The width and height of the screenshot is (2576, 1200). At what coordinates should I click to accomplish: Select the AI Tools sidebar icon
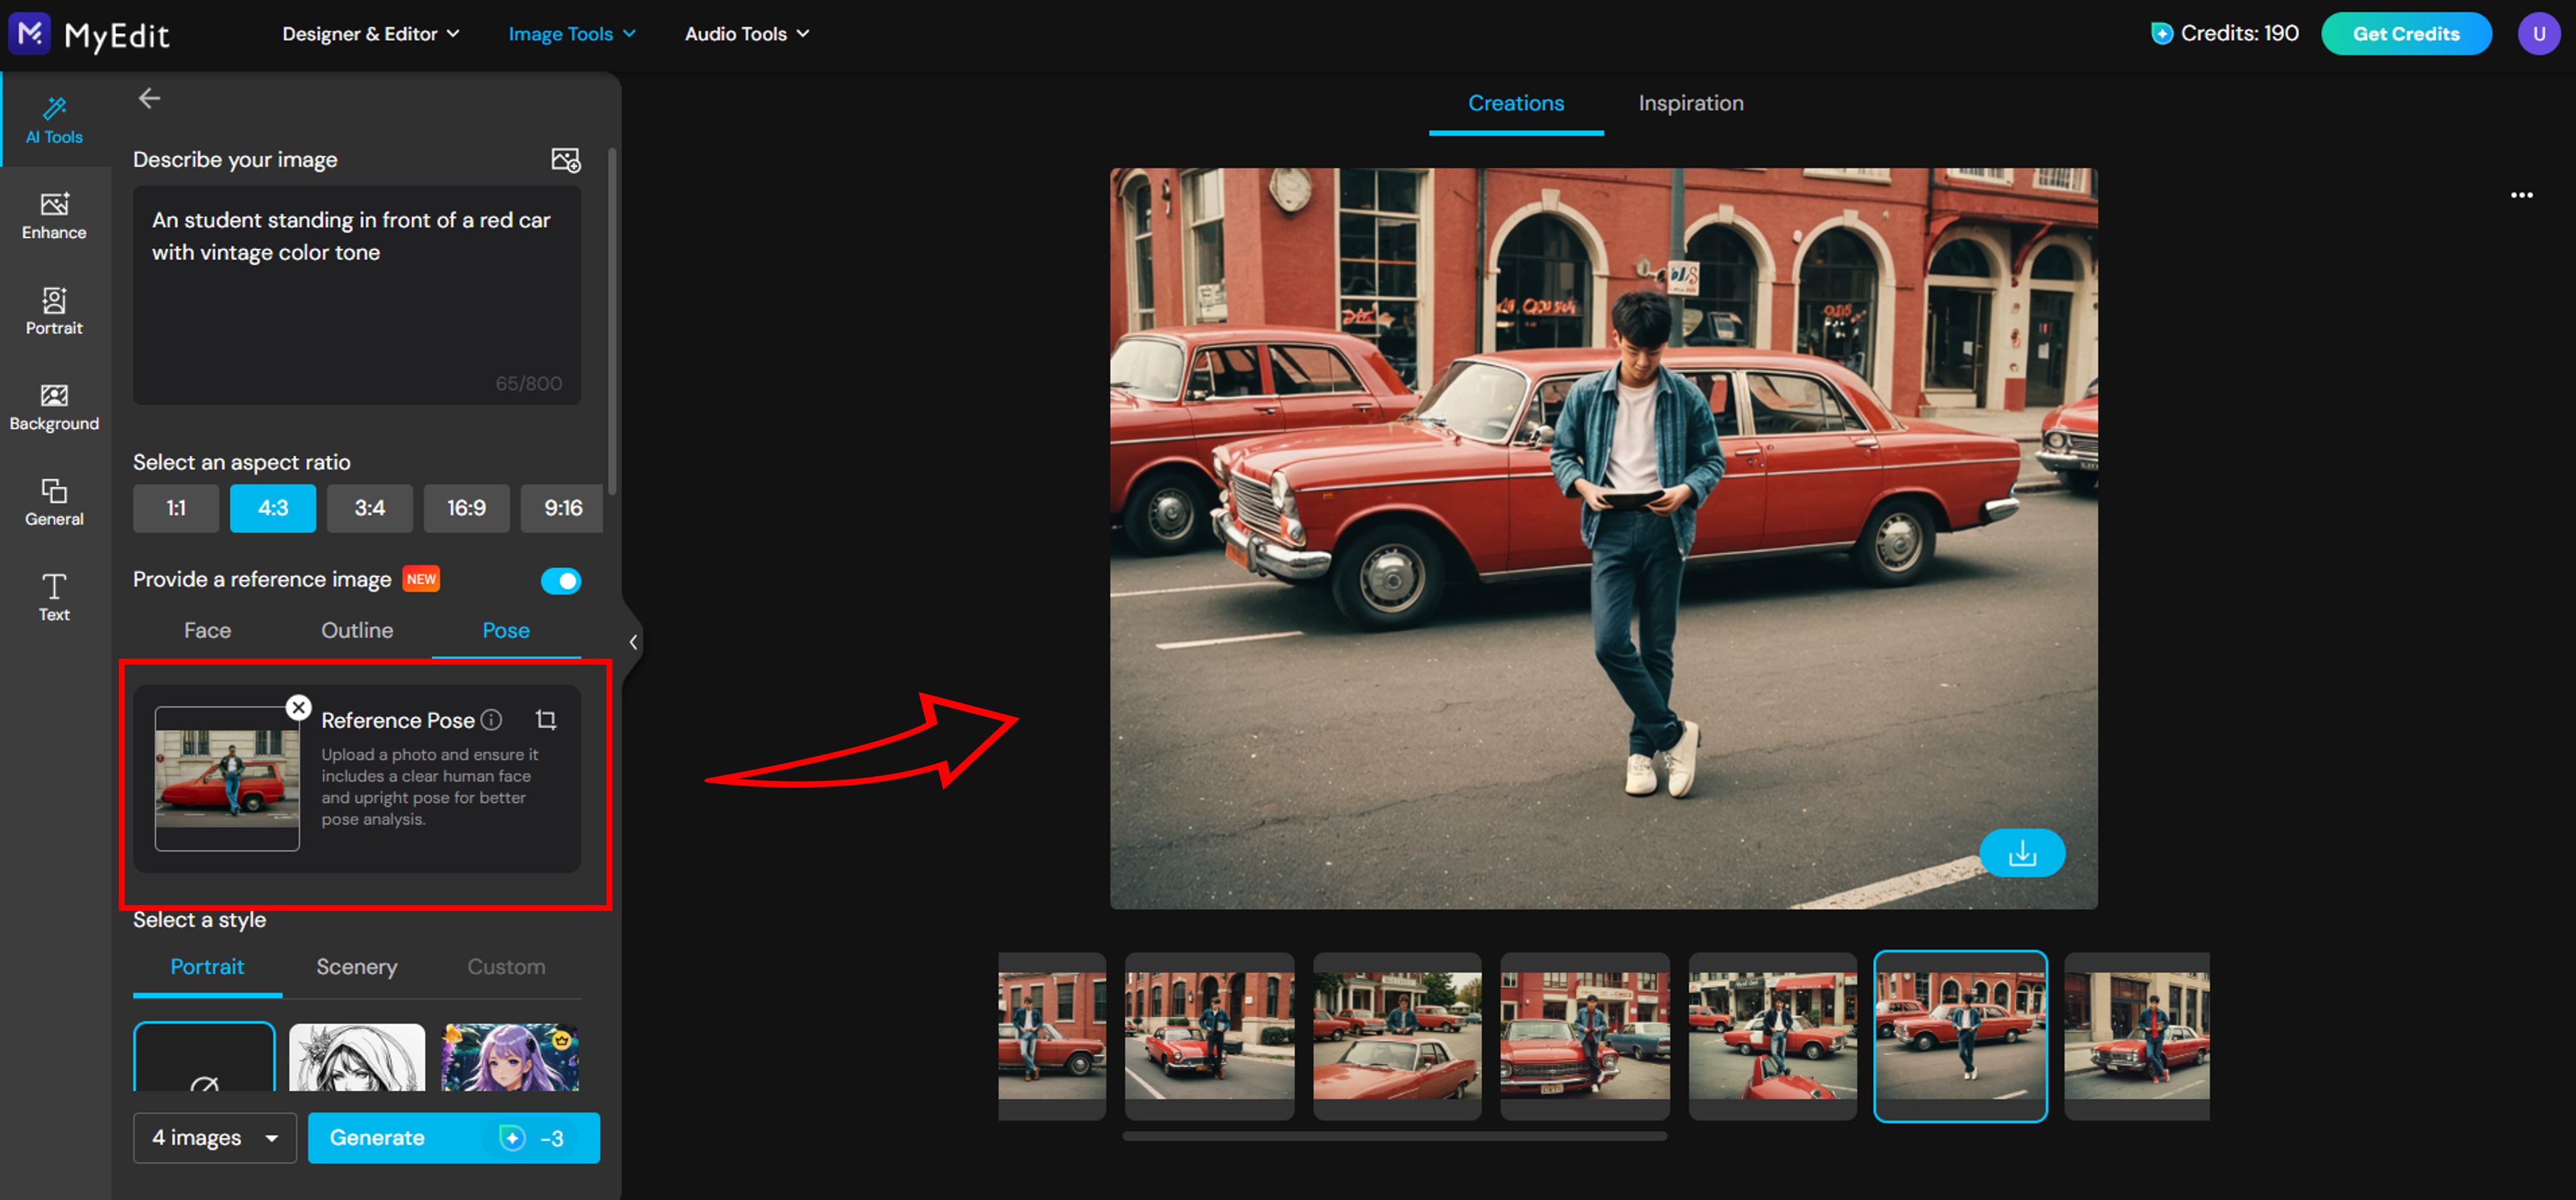coord(54,118)
